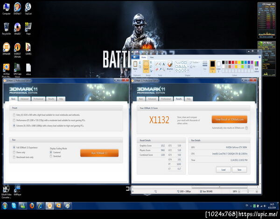This screenshot has width=280, height=219.
Task: Open the EVEREST Ultimate desktop shortcut
Action: (17, 50)
